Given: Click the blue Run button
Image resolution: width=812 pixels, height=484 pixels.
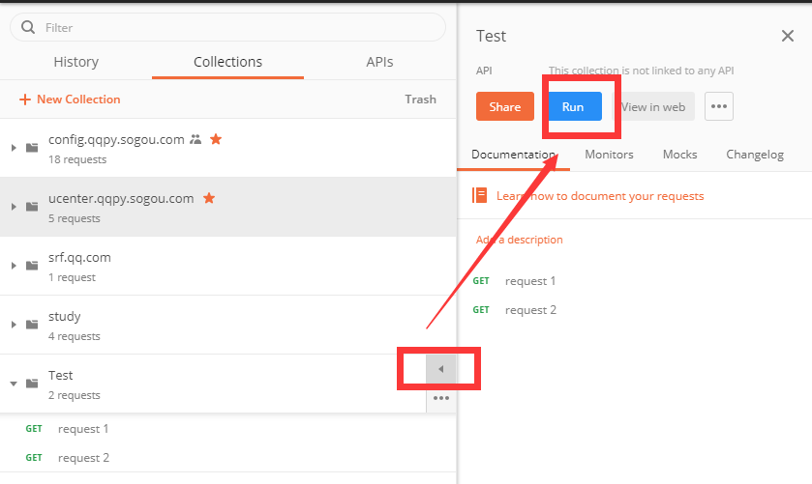Looking at the screenshot, I should (x=573, y=106).
